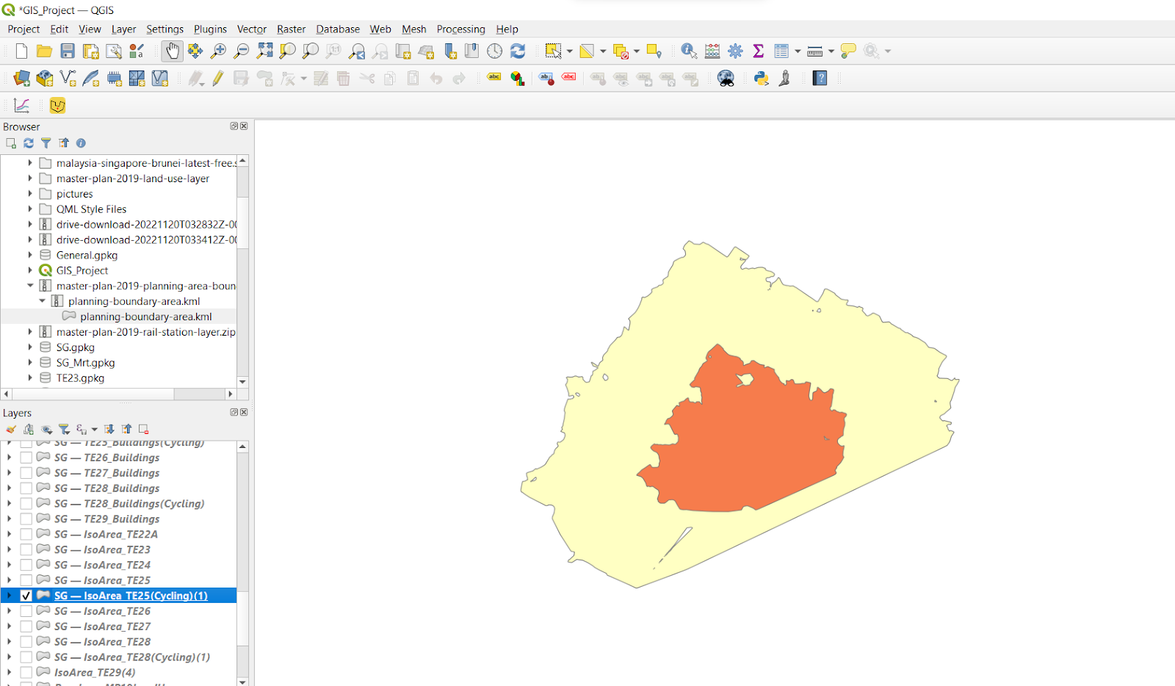Open the Processing menu
The width and height of the screenshot is (1175, 686).
(460, 29)
